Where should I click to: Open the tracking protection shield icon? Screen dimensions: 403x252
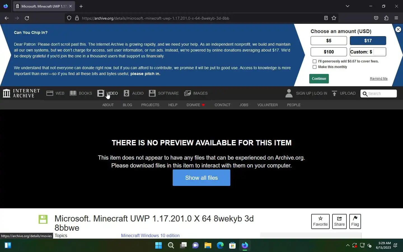coord(69,18)
